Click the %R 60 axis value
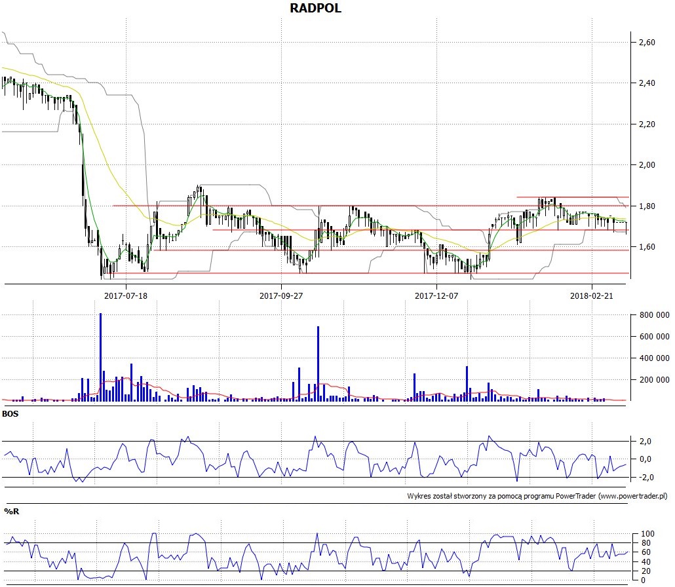675x587 pixels. (x=646, y=552)
